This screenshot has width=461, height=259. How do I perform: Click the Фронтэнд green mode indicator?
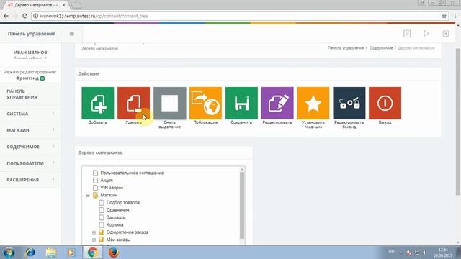(x=42, y=78)
